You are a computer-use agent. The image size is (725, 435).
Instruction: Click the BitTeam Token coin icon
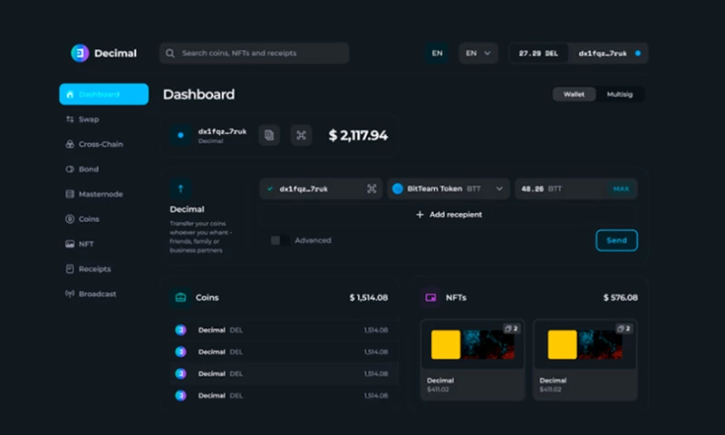[x=397, y=188]
